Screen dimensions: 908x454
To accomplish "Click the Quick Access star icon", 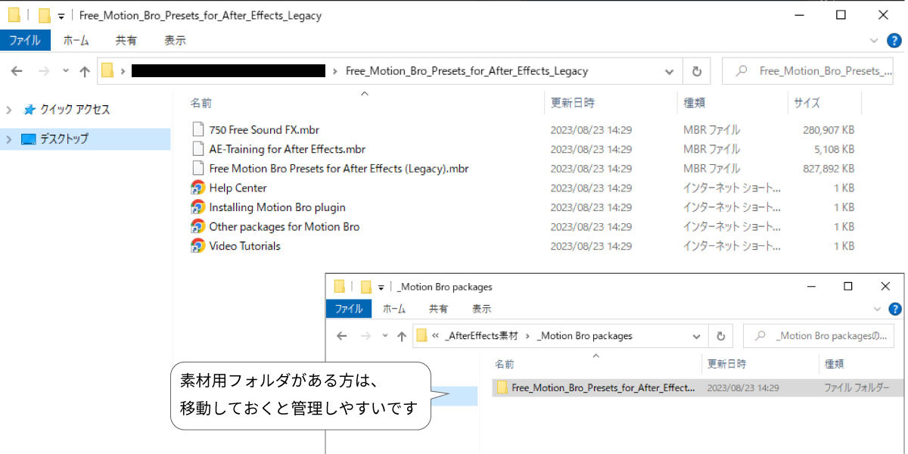I will click(x=29, y=110).
